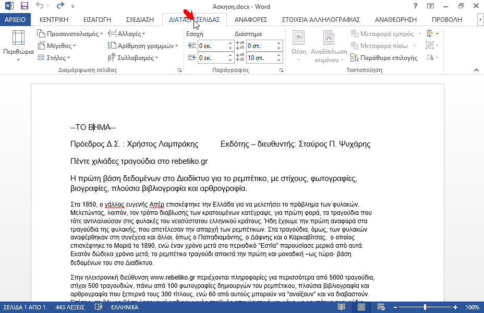Click the Save icon in quick access toolbar
484x313 pixels.
point(24,6)
